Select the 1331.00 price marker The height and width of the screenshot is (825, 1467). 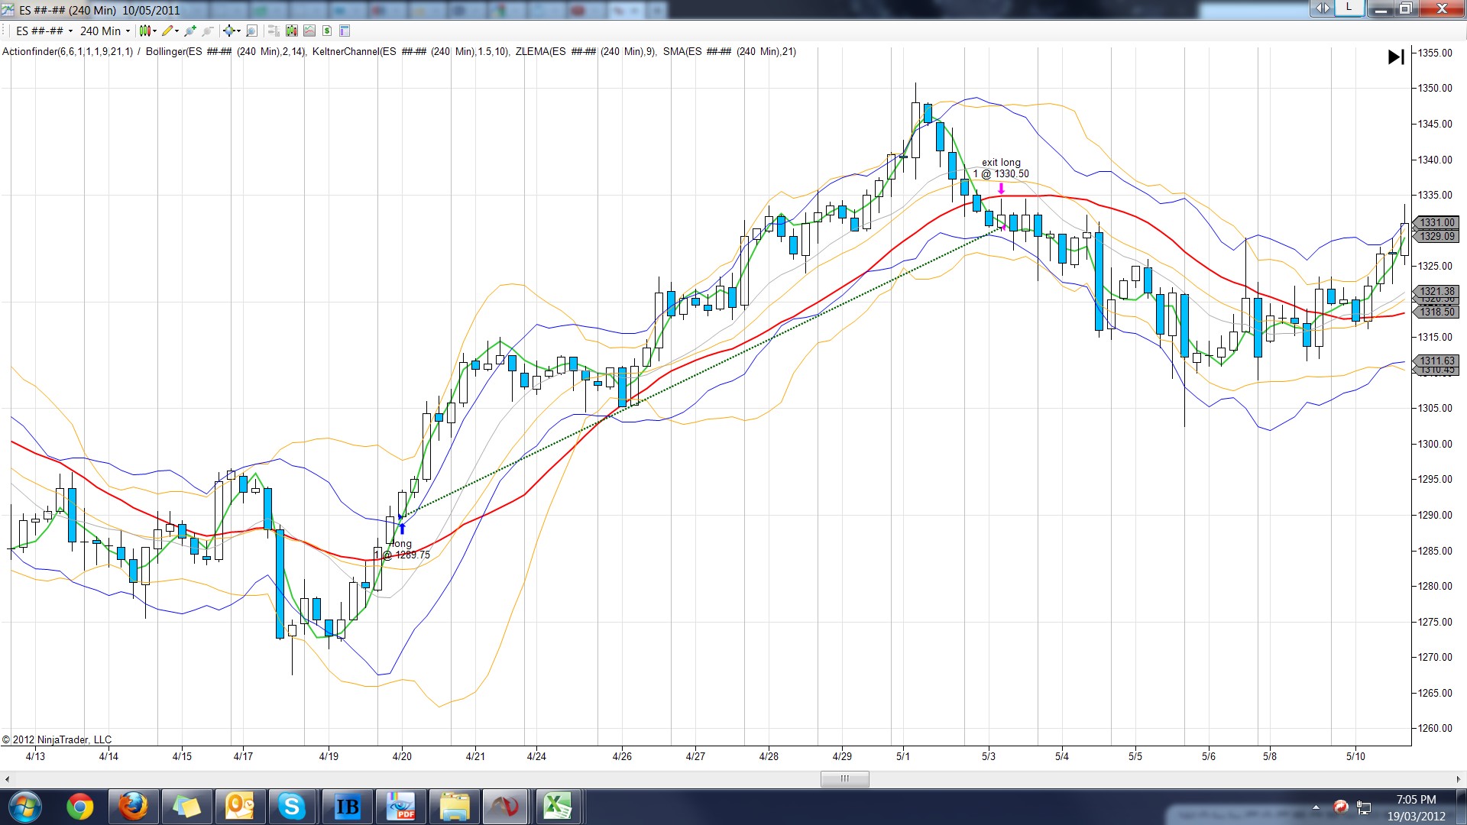coord(1436,223)
